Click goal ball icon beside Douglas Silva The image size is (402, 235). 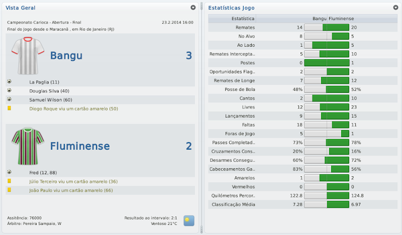pyautogui.click(x=10, y=91)
